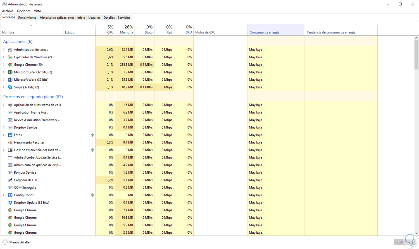Expand the Dropbox Service row
The image size is (419, 249).
4,128
